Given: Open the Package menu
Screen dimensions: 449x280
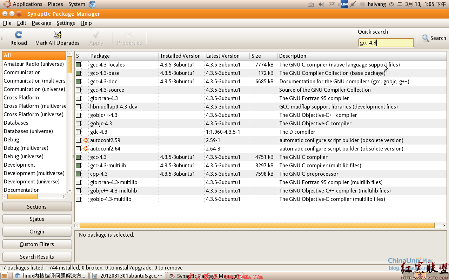Looking at the screenshot, I should tap(41, 23).
